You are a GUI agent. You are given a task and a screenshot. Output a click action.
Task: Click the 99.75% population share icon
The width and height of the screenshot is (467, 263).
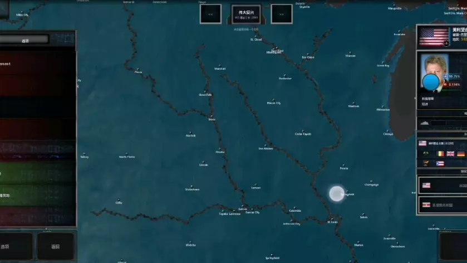pos(445,77)
